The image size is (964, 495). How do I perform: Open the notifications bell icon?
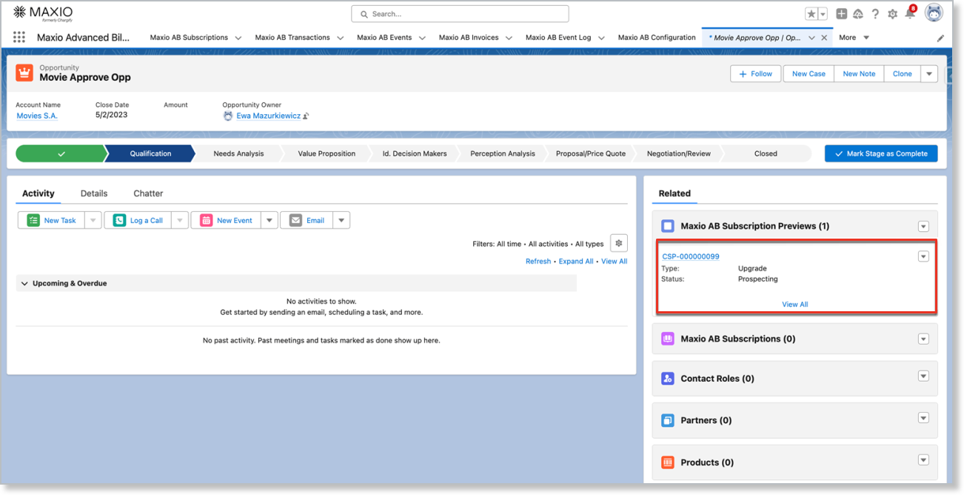(x=910, y=13)
